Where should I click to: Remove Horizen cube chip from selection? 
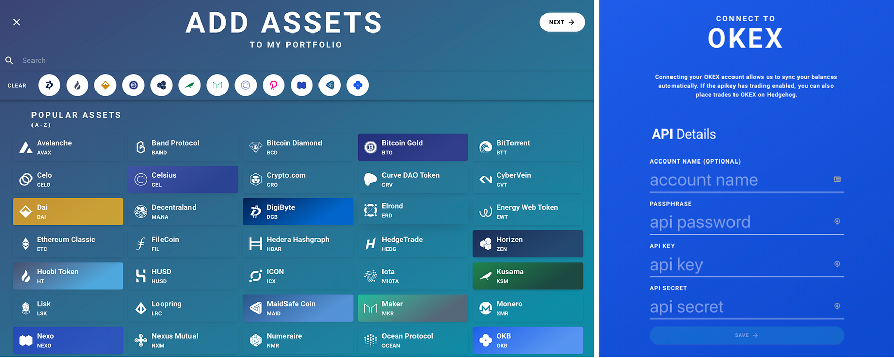pyautogui.click(x=162, y=85)
